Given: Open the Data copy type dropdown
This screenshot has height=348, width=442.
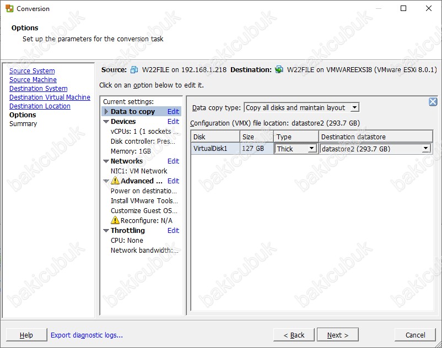Looking at the screenshot, I should click(354, 107).
